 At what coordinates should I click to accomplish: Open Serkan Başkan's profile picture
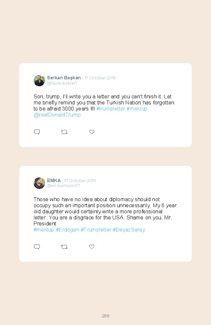[x=39, y=81]
